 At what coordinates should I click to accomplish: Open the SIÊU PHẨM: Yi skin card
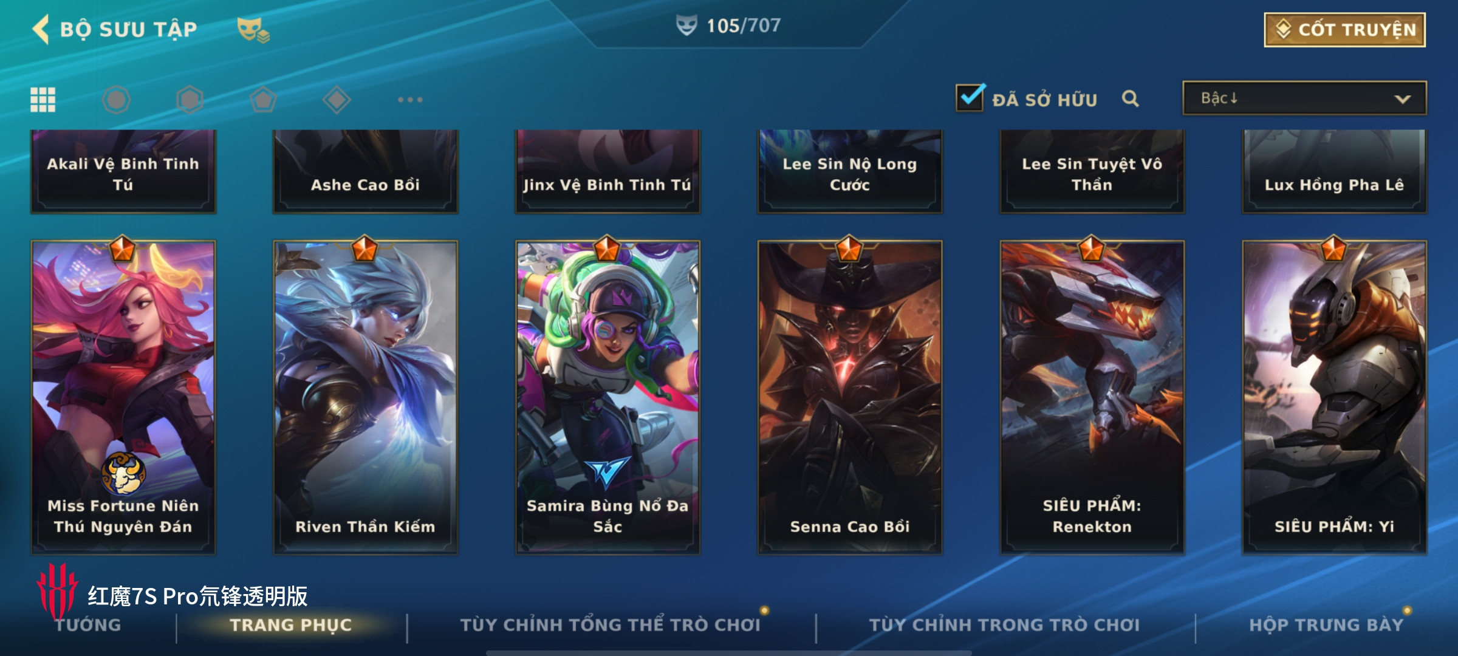click(1334, 397)
